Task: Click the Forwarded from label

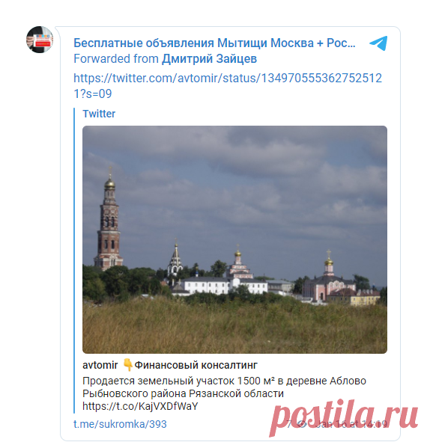Action: coord(116,59)
